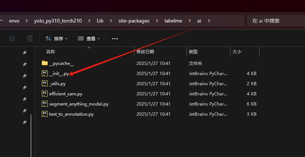Viewport: 305px width, 157px height.
Task: Click the 2 KB size cell
Action: click(251, 84)
